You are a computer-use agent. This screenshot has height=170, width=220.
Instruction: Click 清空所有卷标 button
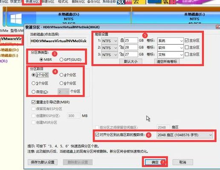click(167, 62)
